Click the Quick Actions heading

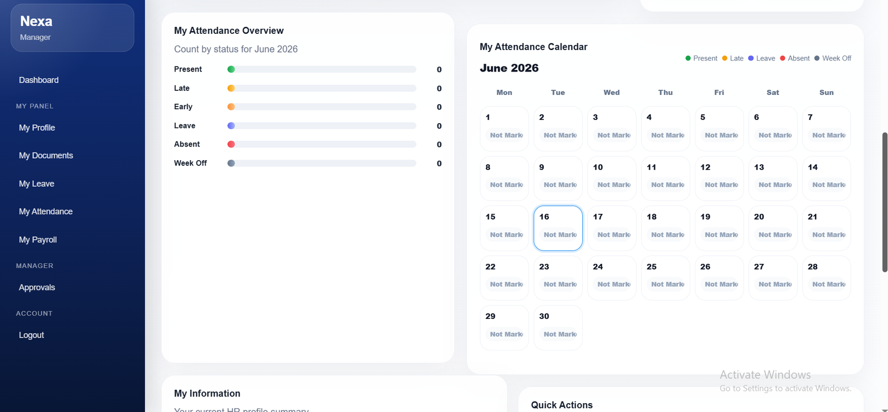[x=562, y=405]
